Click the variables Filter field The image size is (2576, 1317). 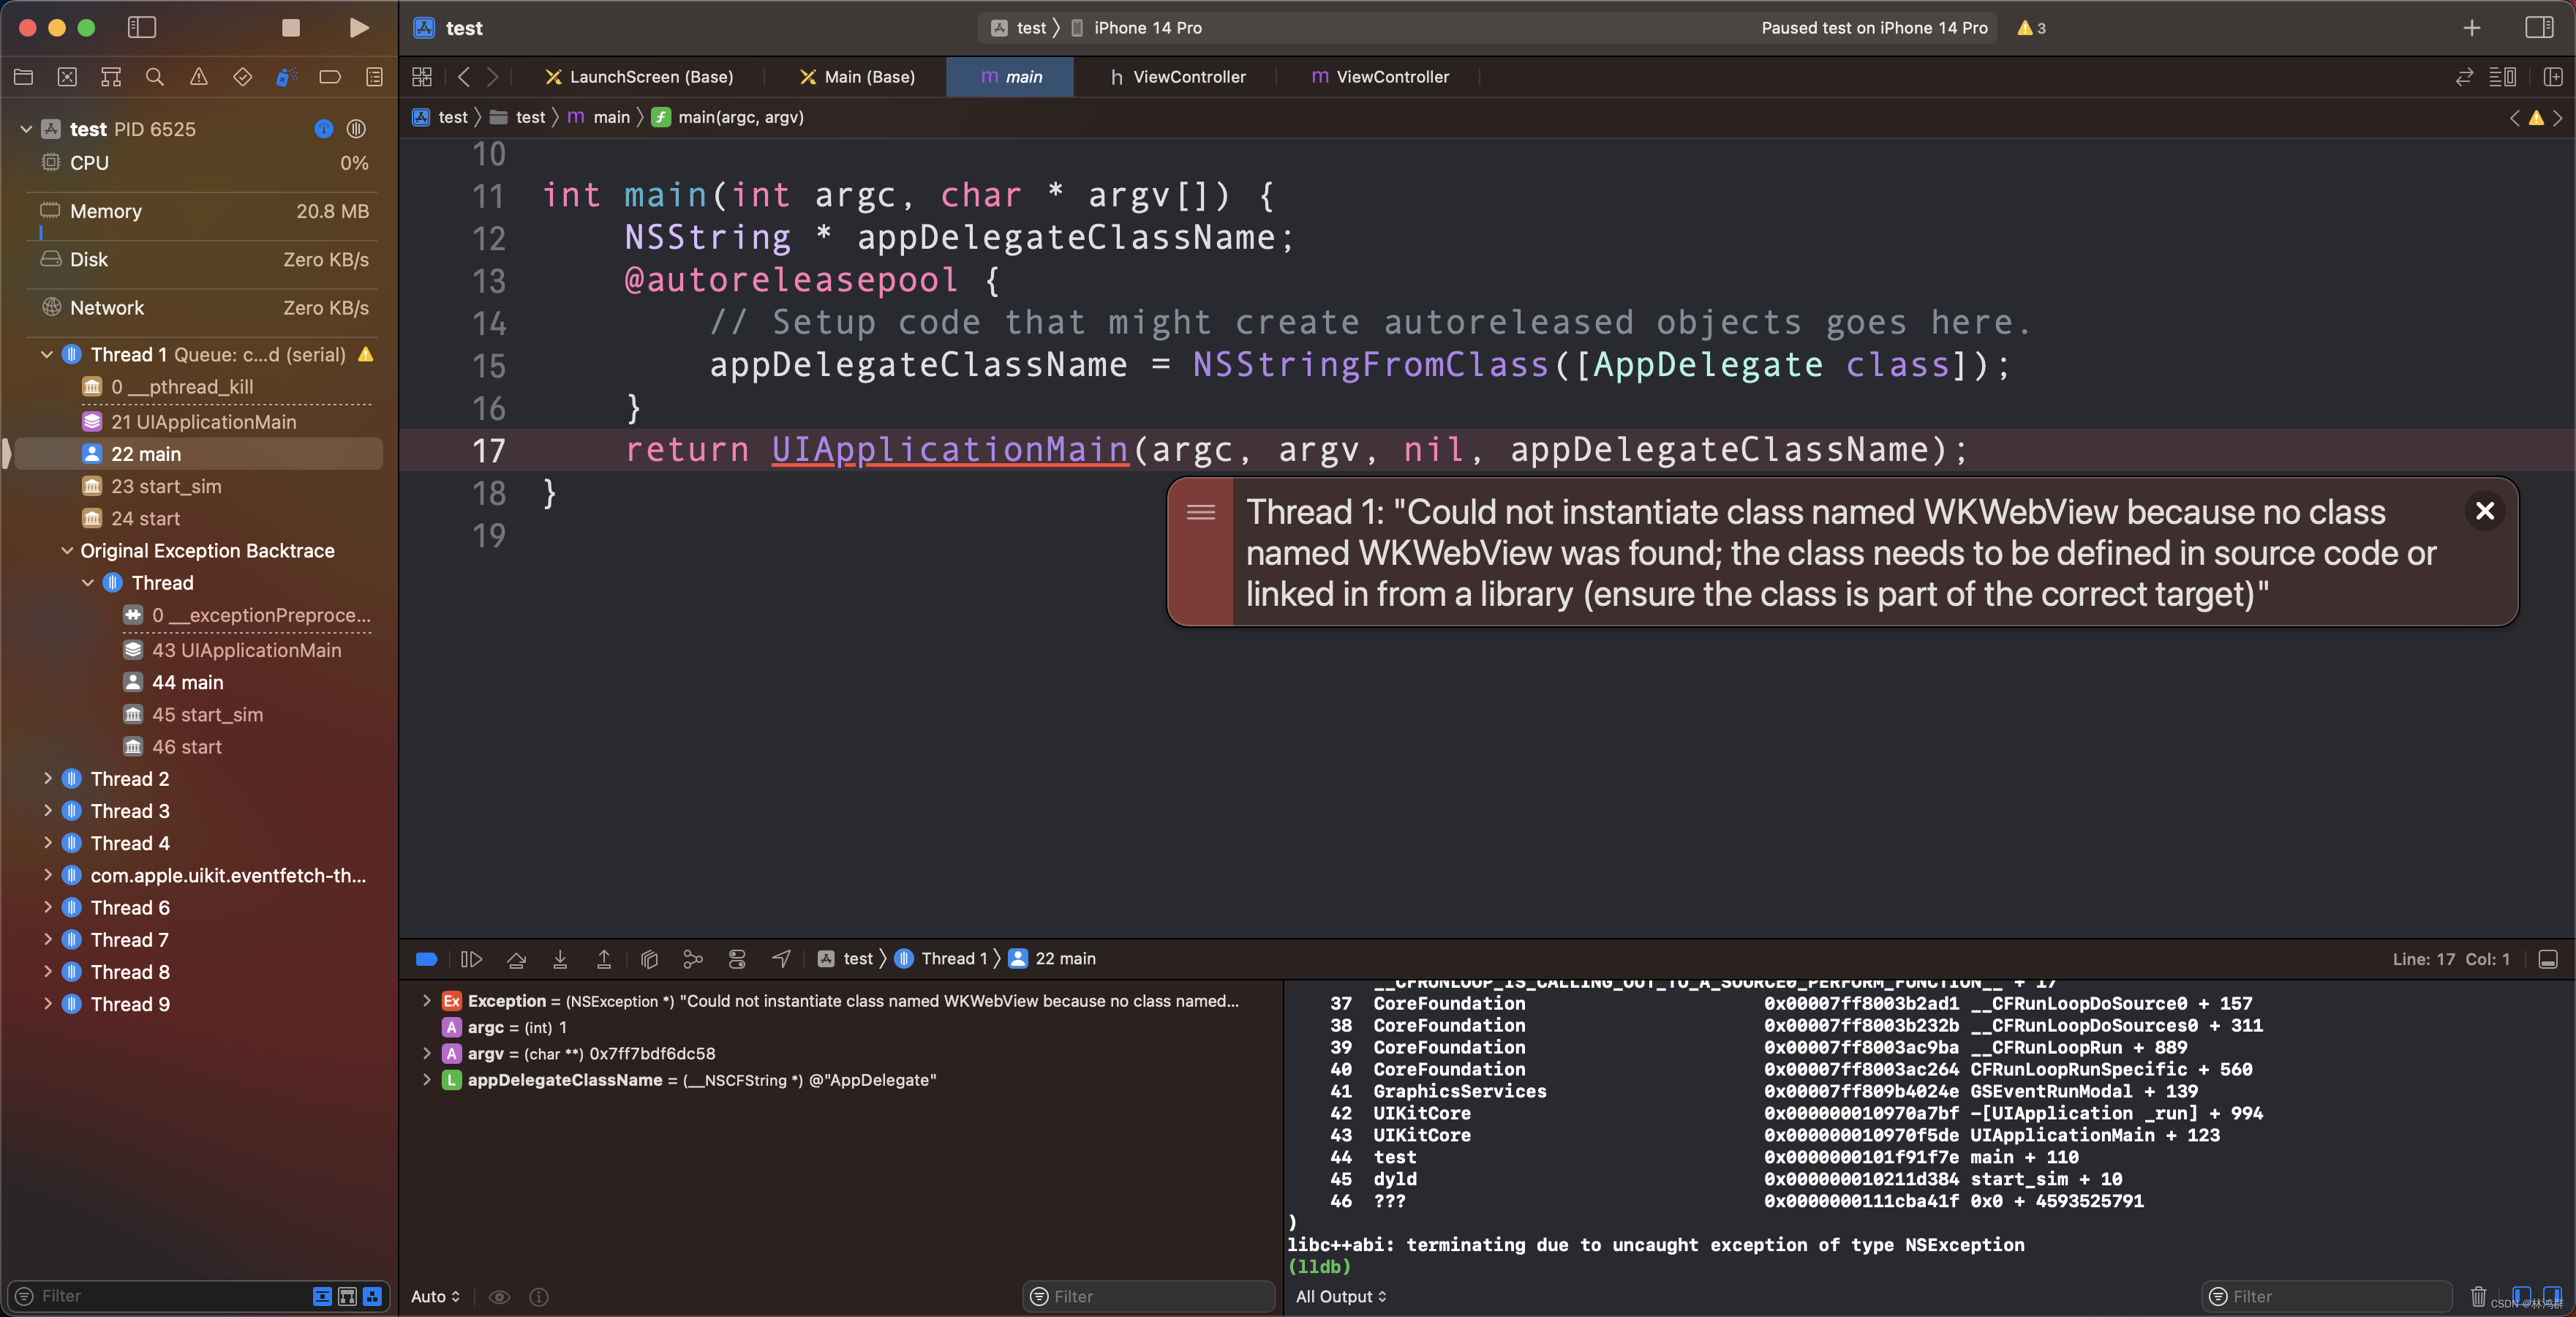1148,1296
